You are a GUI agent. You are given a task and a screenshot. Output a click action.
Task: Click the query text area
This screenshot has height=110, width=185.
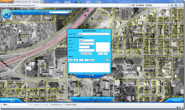coord(89,68)
